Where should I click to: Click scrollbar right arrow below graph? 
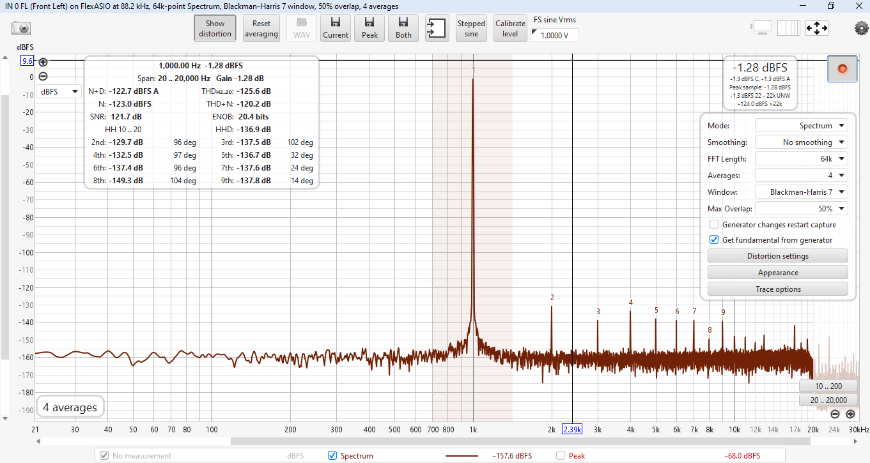tap(855, 441)
